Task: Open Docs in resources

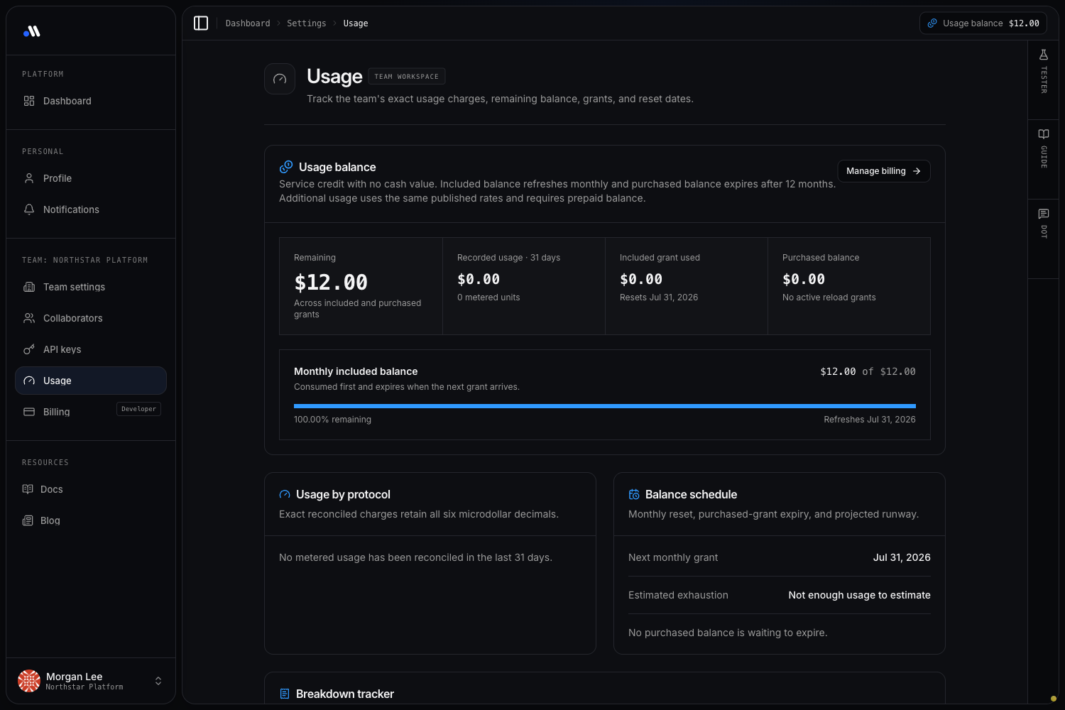Action: 91,489
